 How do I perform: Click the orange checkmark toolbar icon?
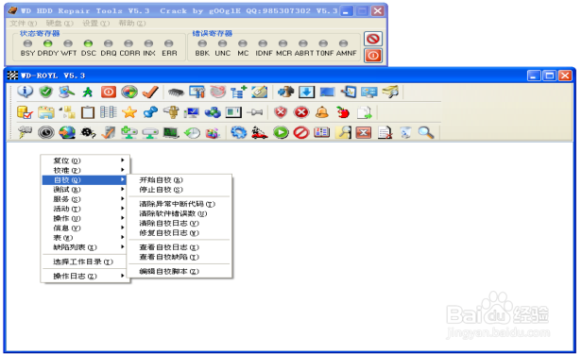pos(150,92)
